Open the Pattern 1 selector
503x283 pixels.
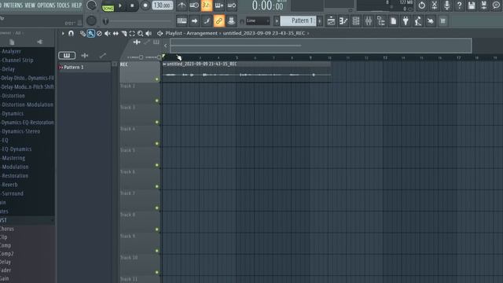[298, 21]
